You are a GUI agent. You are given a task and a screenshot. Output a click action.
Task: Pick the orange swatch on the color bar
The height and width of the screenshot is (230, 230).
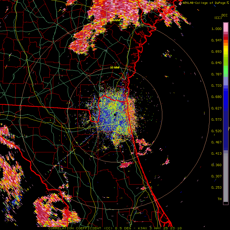[226, 44]
